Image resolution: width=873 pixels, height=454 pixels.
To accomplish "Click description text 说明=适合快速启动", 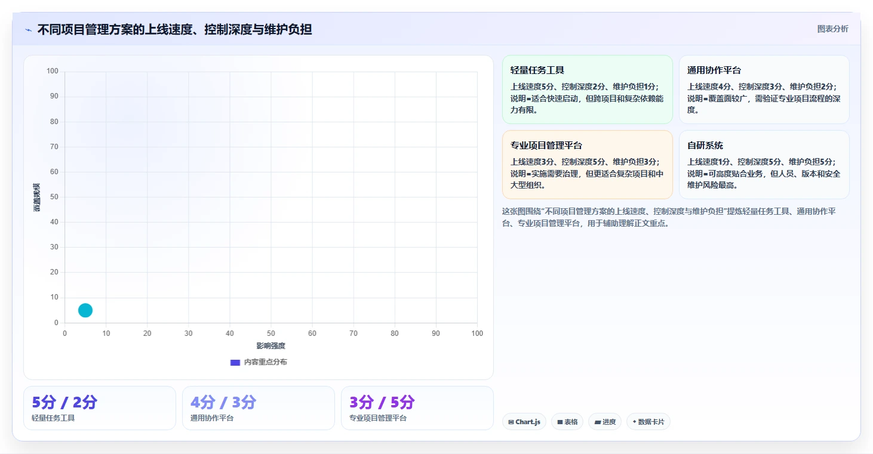I will tap(587, 104).
